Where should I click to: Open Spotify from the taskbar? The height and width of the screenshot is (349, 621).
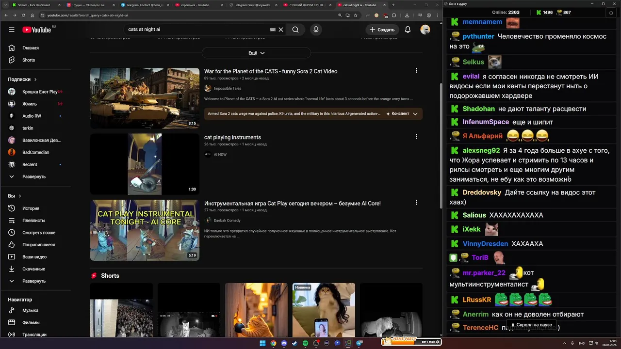pyautogui.click(x=305, y=343)
